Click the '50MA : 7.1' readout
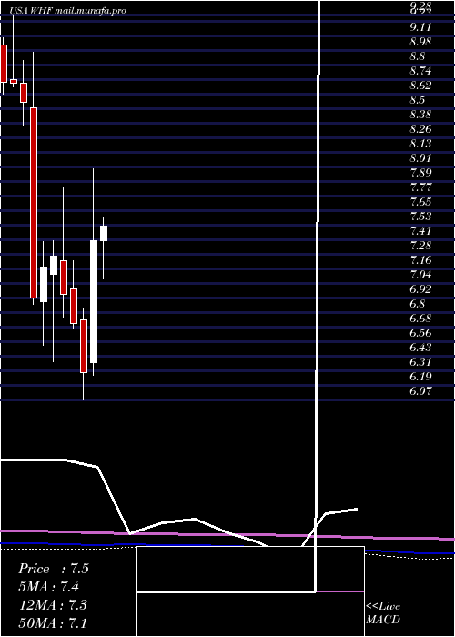 pyautogui.click(x=53, y=622)
